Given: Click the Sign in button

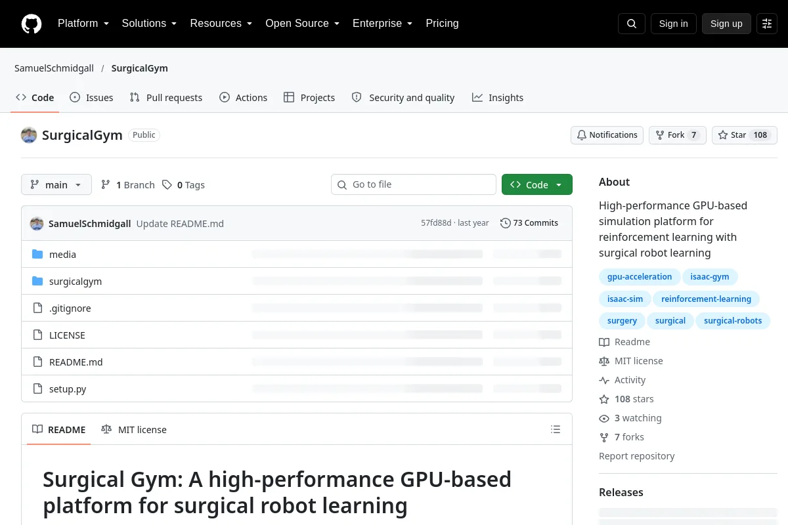Looking at the screenshot, I should point(673,24).
